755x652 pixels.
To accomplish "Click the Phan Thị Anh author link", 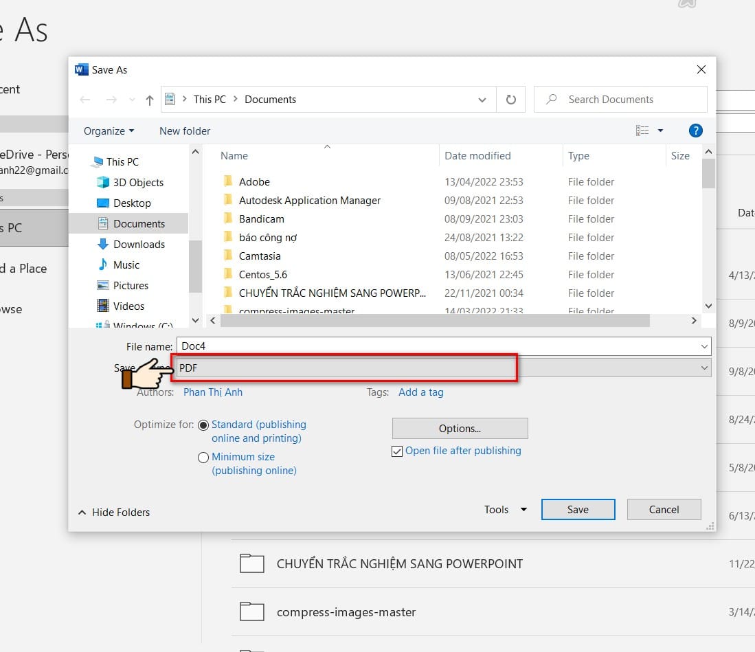I will pos(213,392).
